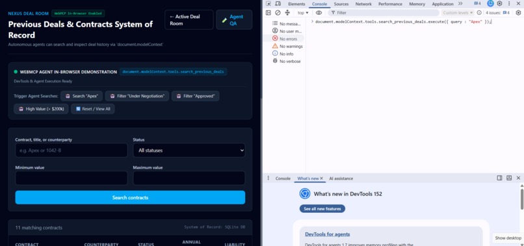Focus the console Filter field

click(384, 13)
